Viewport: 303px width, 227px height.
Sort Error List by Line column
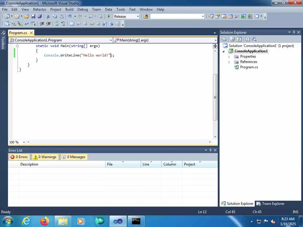(151, 164)
